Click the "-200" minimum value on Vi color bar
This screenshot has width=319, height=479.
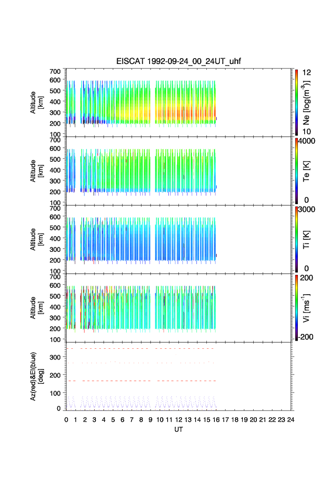[306, 337]
